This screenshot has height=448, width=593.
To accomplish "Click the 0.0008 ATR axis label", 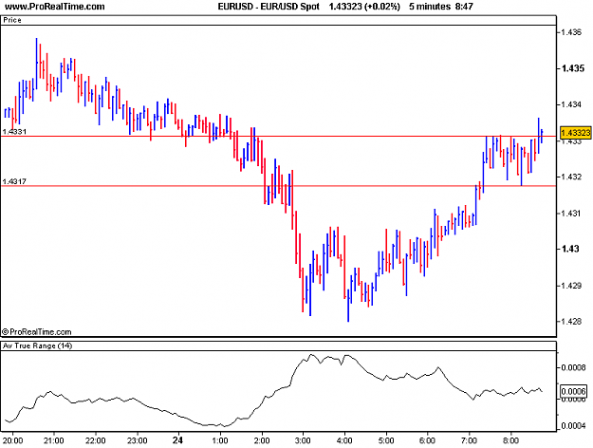I will tap(573, 367).
